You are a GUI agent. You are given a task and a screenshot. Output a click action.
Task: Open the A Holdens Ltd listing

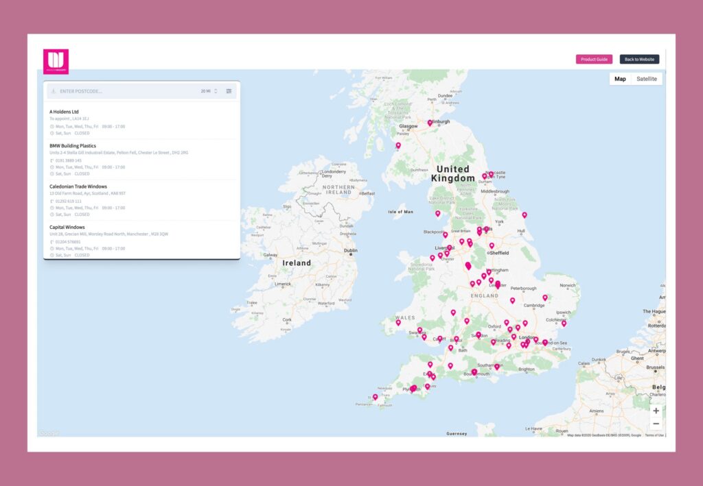coord(64,112)
